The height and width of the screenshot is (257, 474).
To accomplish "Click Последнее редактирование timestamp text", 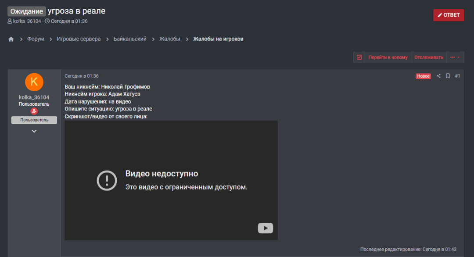I will [x=409, y=249].
